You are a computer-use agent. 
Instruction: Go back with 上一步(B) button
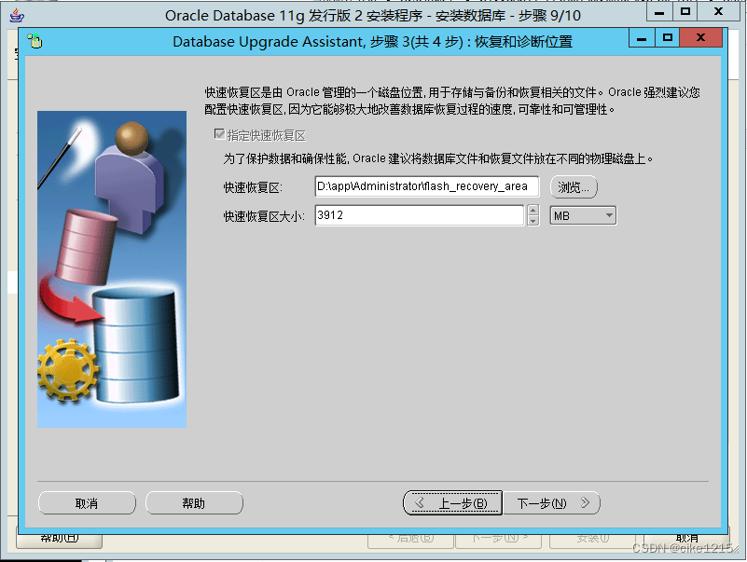coord(452,503)
